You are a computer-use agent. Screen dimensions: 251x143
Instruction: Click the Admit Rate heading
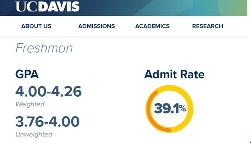(174, 74)
